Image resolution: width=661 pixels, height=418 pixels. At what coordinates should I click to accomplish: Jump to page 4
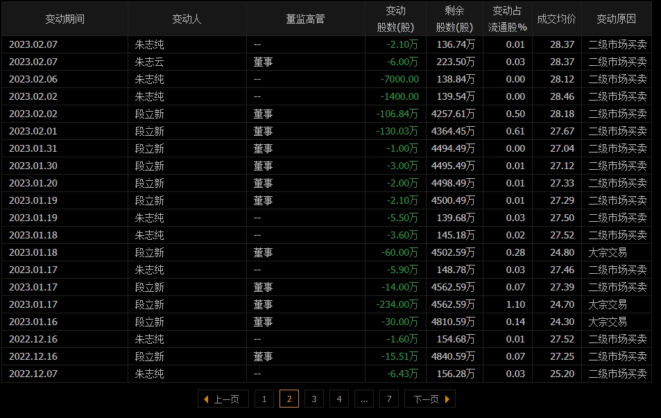point(339,399)
